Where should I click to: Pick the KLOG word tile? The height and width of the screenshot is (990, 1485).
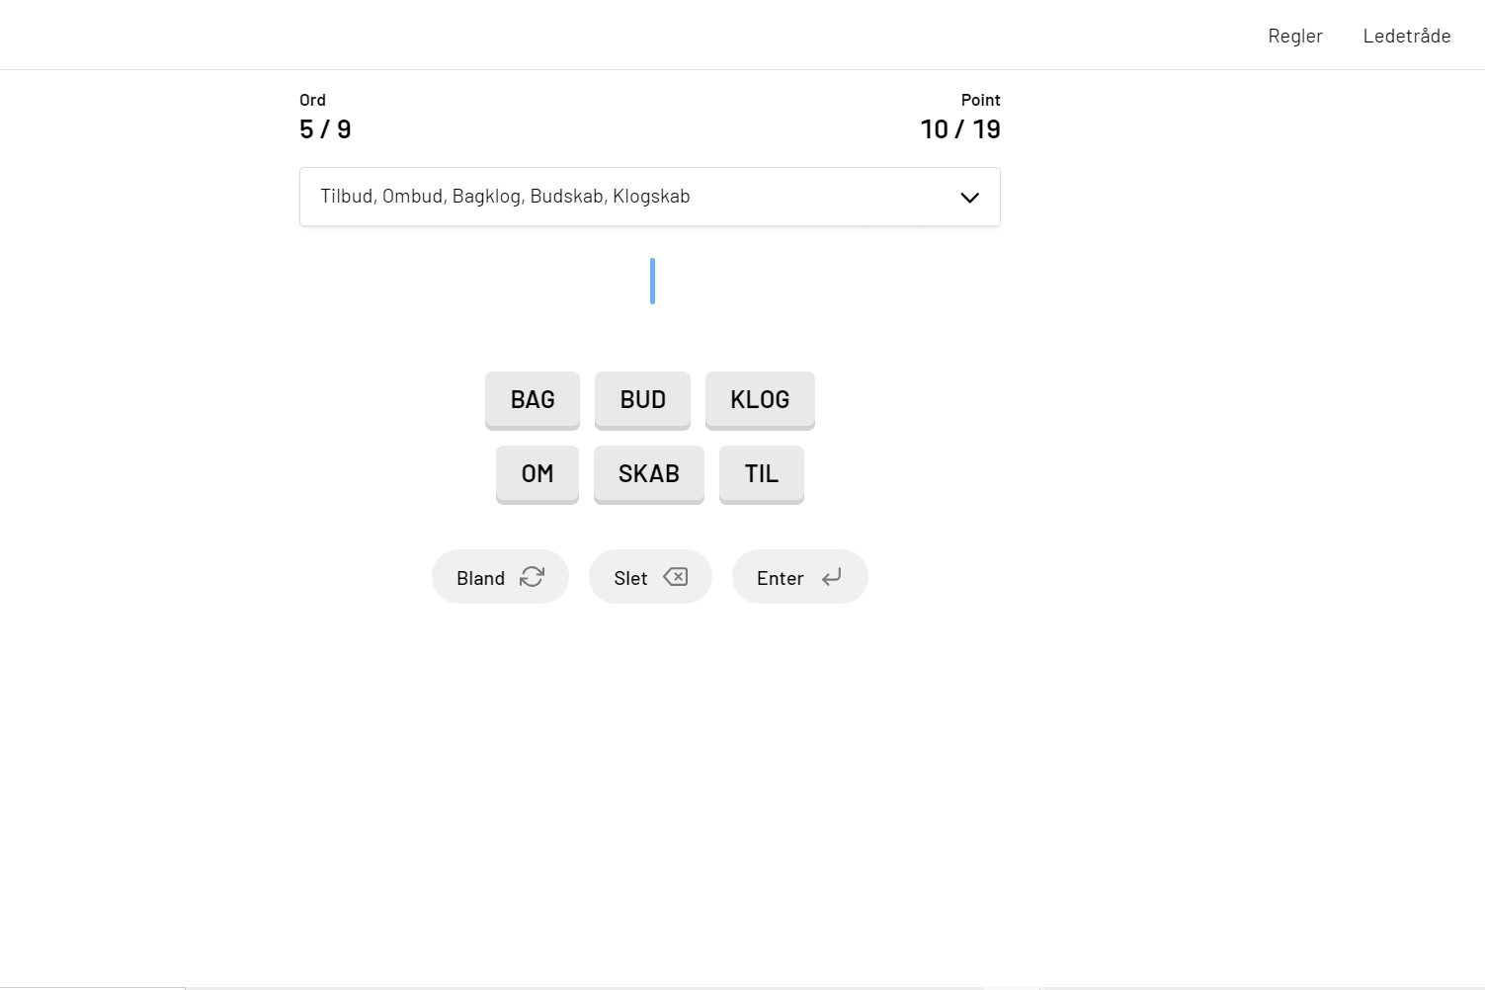pos(760,400)
